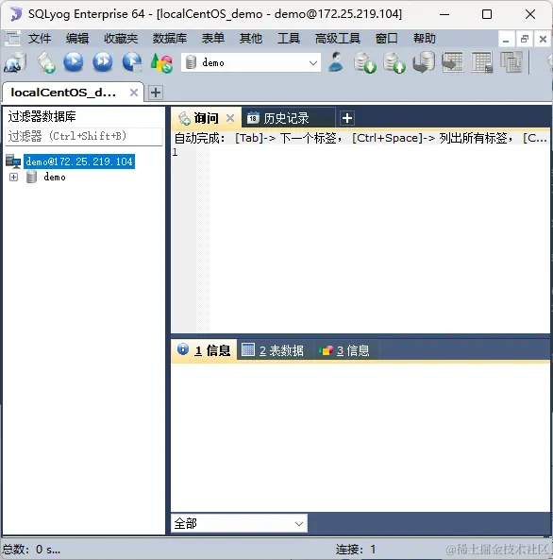
Task: Click the database export icon with green up arrow
Action: pos(394,62)
